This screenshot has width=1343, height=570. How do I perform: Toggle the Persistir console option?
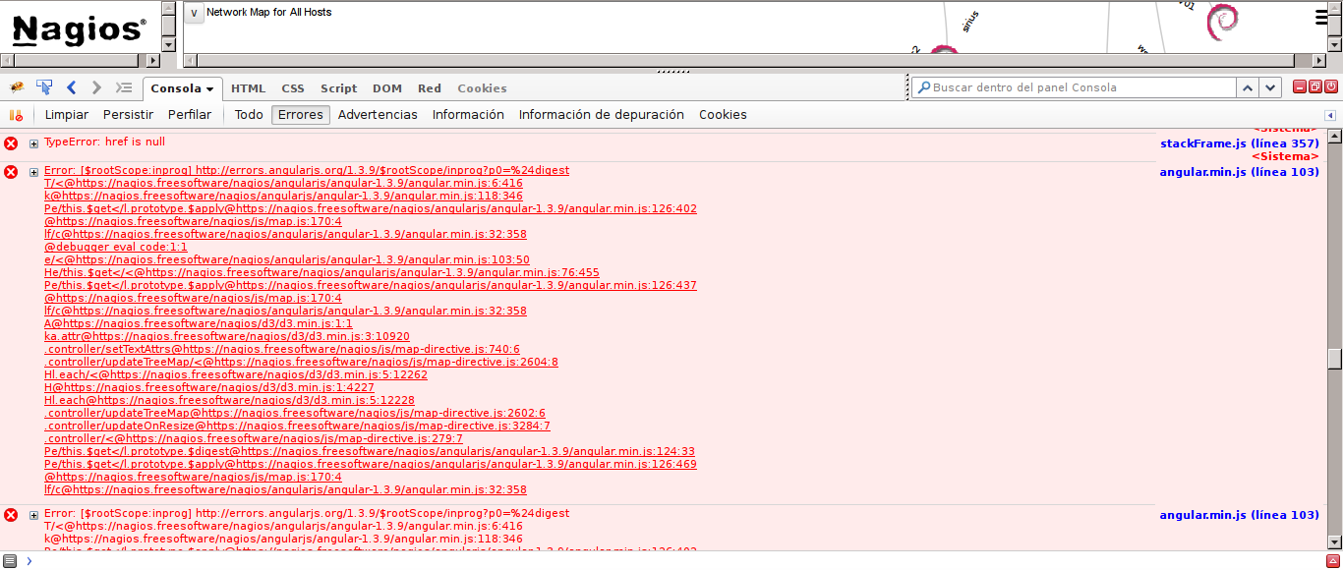pos(128,115)
